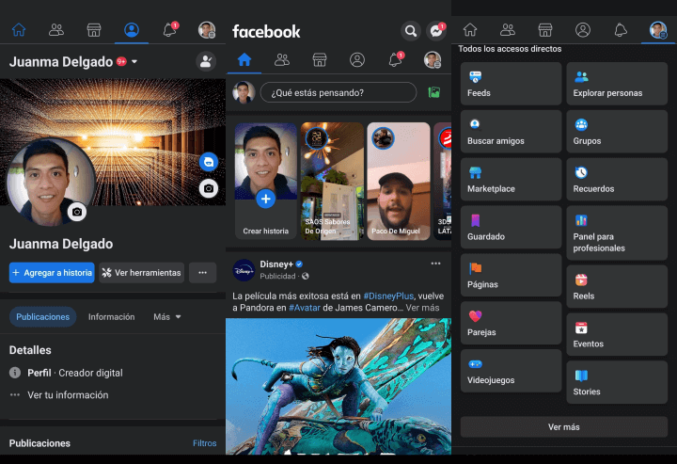Image resolution: width=677 pixels, height=464 pixels.
Task: Open Recuerdos shortcut card
Action: (617, 179)
